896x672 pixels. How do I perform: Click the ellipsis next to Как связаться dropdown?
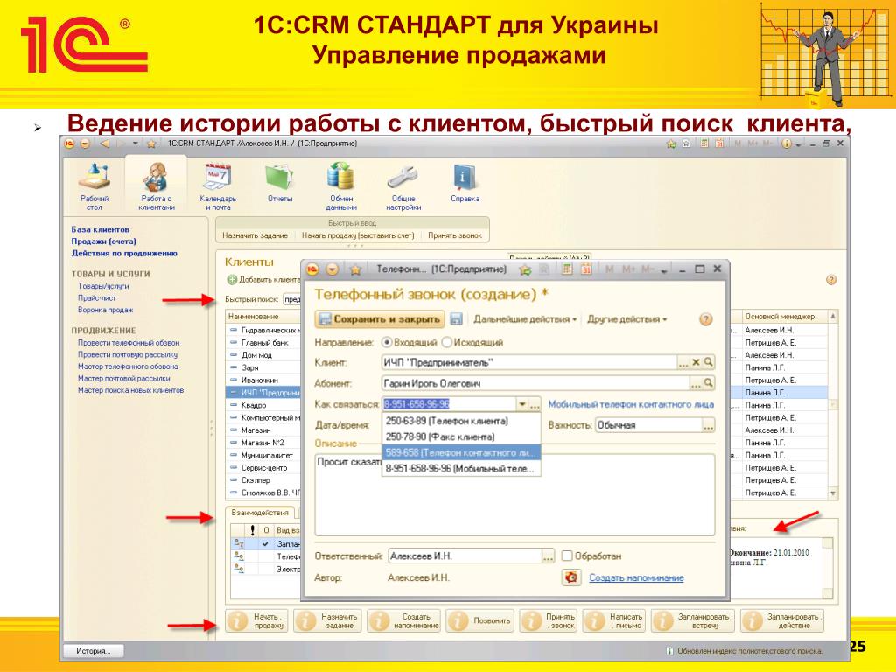pyautogui.click(x=535, y=404)
